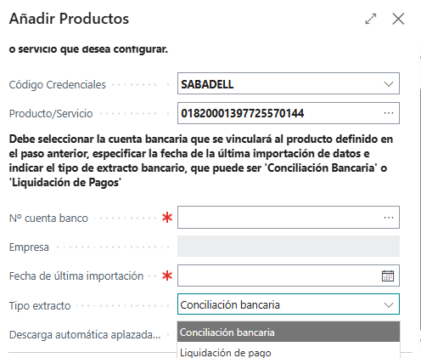
Task: Click the greyed-out Empresa field
Action: click(x=289, y=247)
